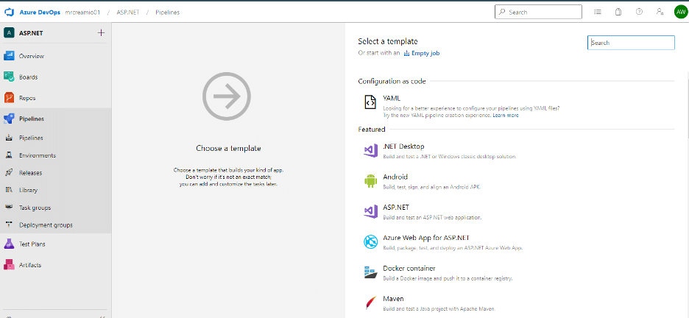689x318 pixels.
Task: Click the Deployment groups sub-item icon
Action: tap(9, 225)
